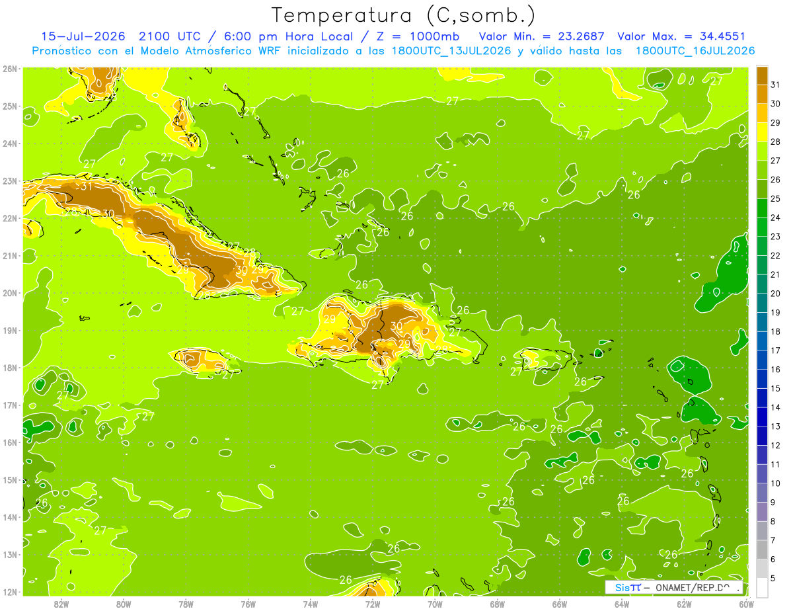793x613 pixels.
Task: Click the 14N latitude axis label
Action: click(10, 517)
